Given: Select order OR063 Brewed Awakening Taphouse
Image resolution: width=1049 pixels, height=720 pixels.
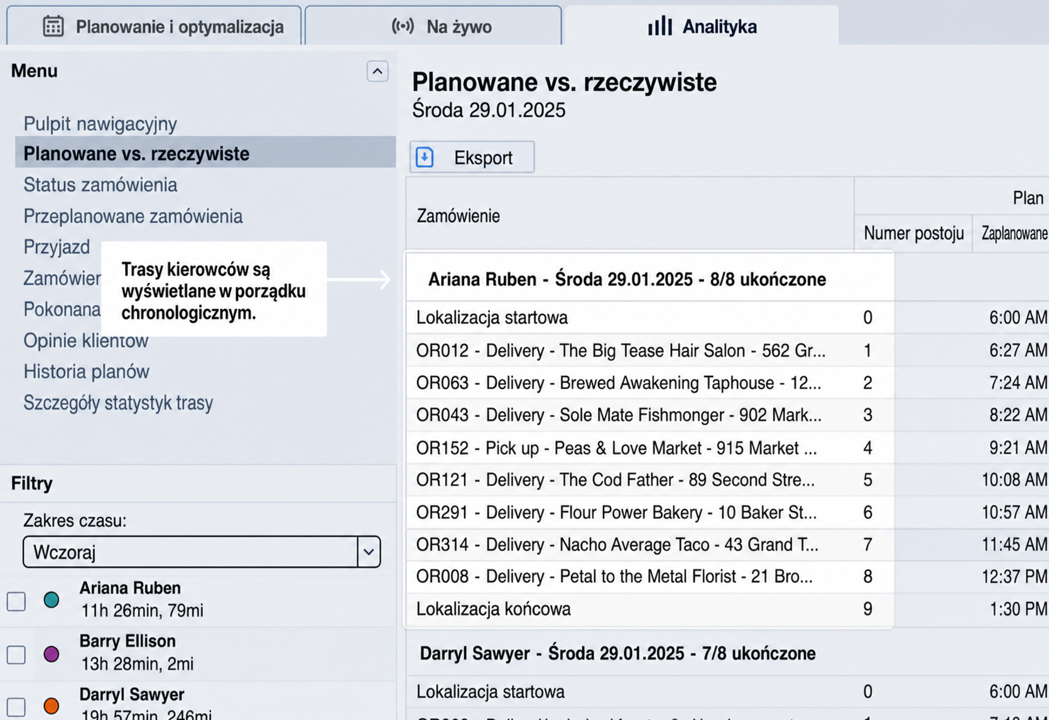Looking at the screenshot, I should pyautogui.click(x=650, y=383).
